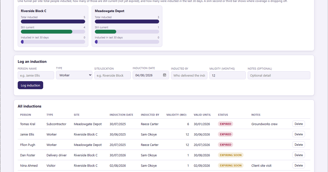Click the Ffion Pugh name cell
The width and height of the screenshot is (328, 172).
[x=28, y=145]
